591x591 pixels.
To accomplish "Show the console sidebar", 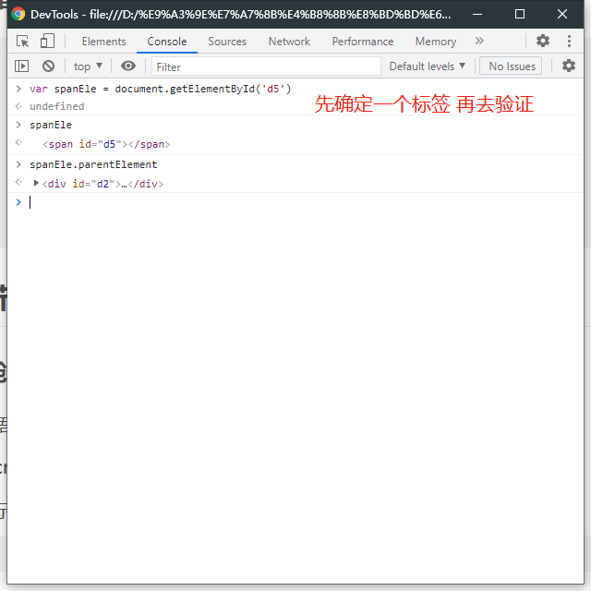I will coord(21,66).
